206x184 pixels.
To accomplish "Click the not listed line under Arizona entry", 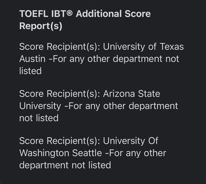I will [39, 118].
